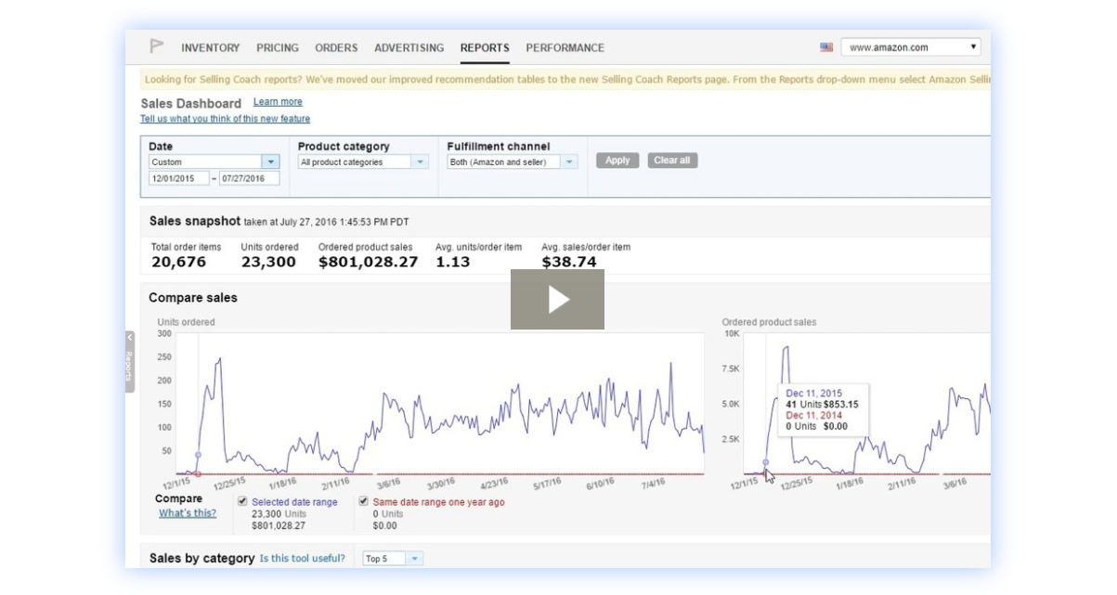
Task: Click the Sales Dashboard heading
Action: (x=190, y=103)
